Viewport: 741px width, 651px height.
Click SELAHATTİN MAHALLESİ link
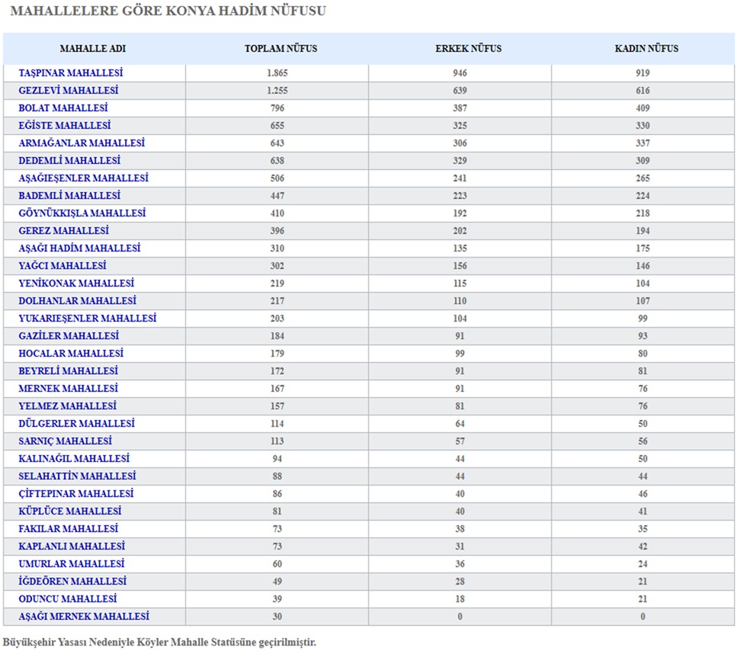77,476
